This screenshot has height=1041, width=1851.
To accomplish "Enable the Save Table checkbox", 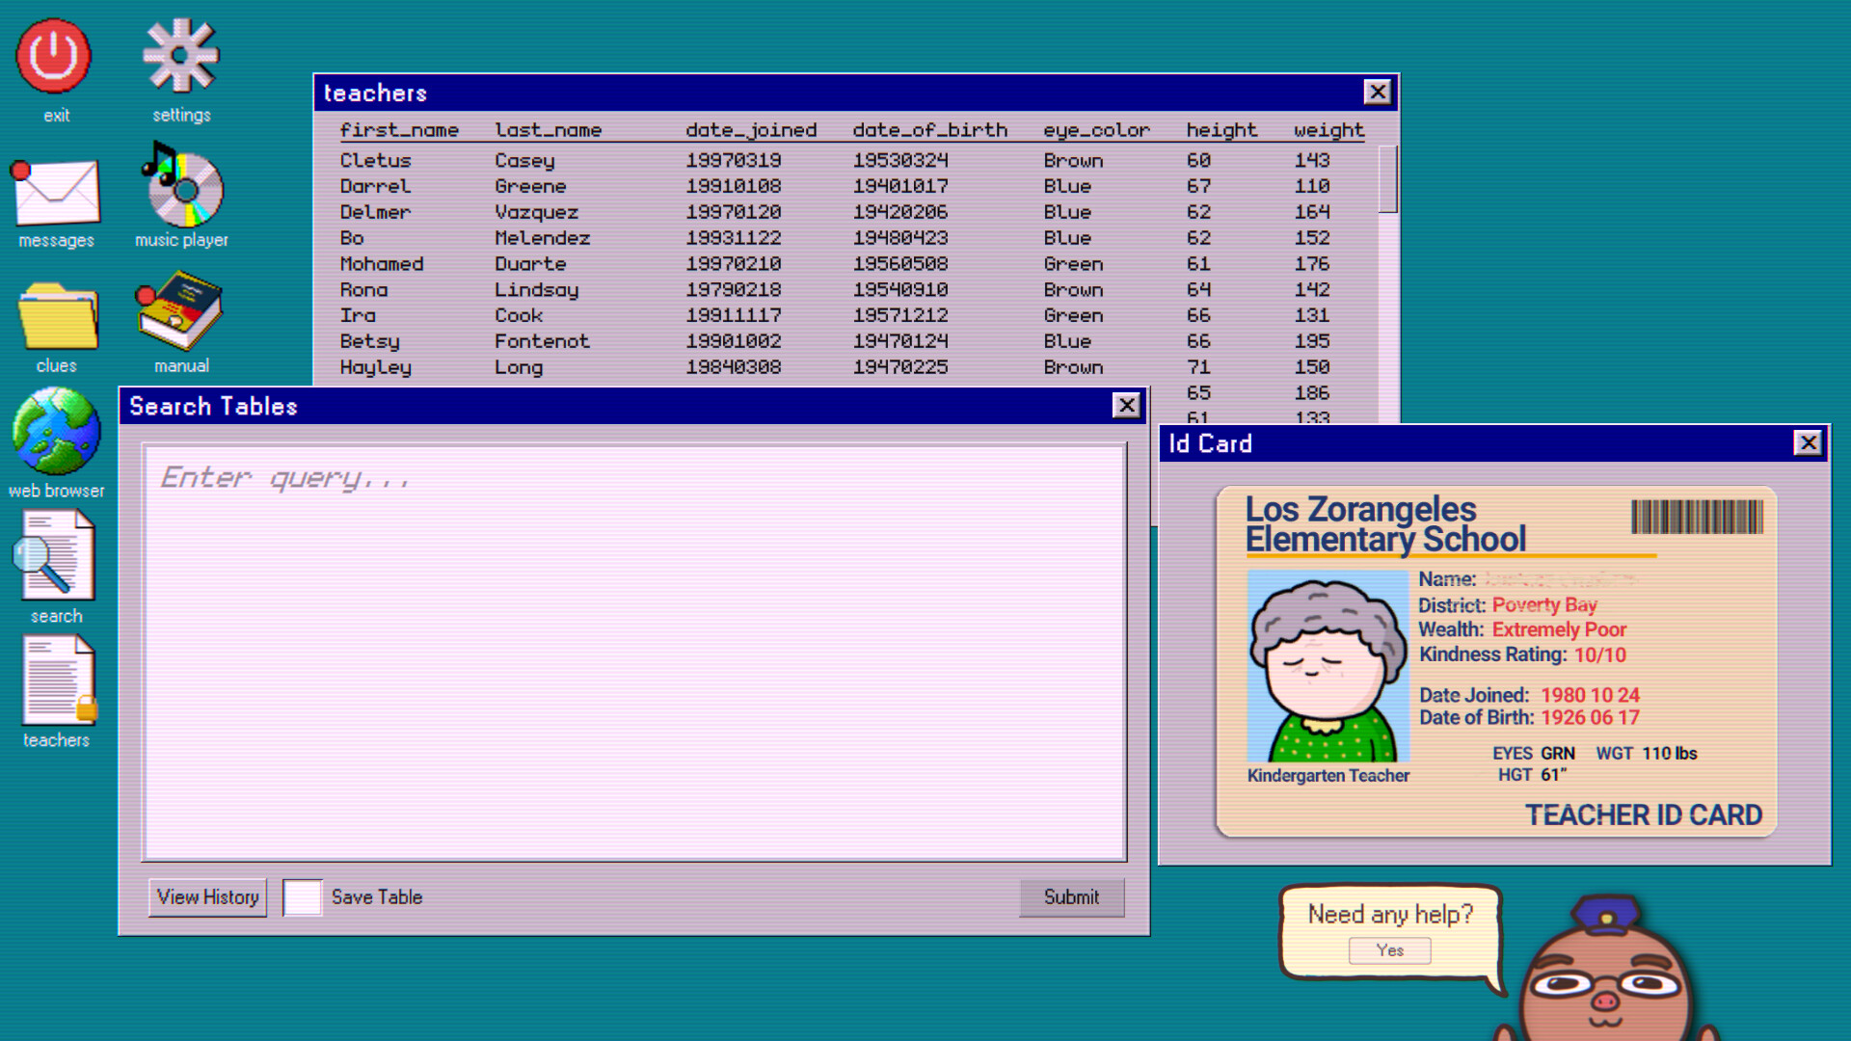I will pyautogui.click(x=302, y=896).
